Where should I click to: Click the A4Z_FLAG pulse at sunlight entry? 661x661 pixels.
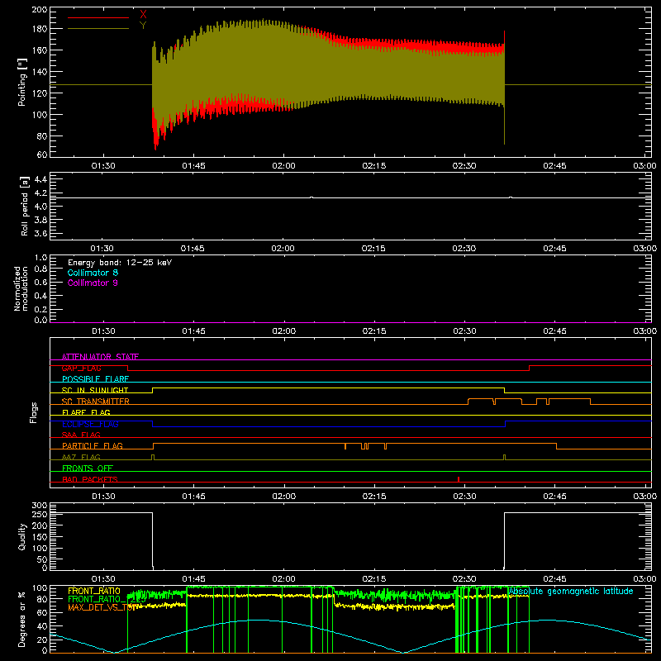[x=153, y=457]
